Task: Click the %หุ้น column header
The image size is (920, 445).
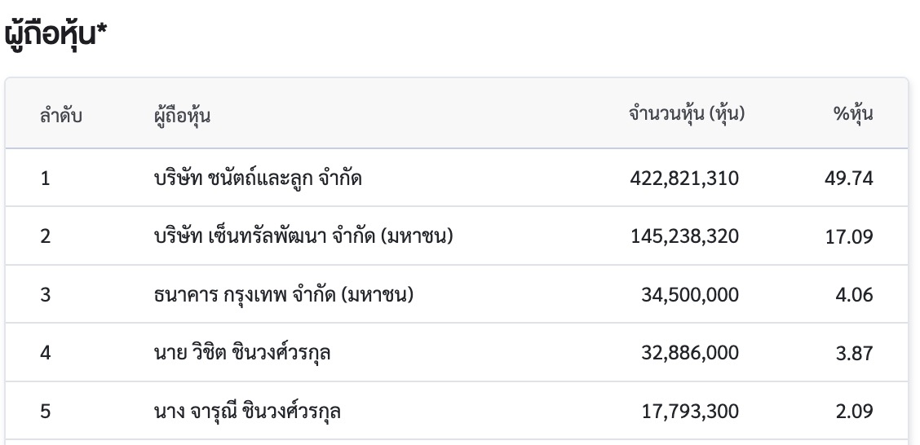Action: pos(853,114)
